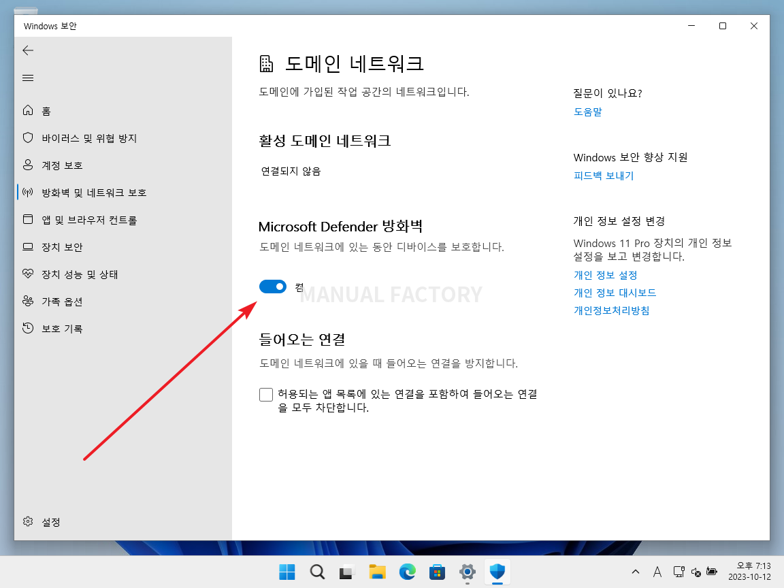This screenshot has width=784, height=588.
Task: Turn off Microsoft Defender firewall toggle
Action: pyautogui.click(x=272, y=287)
